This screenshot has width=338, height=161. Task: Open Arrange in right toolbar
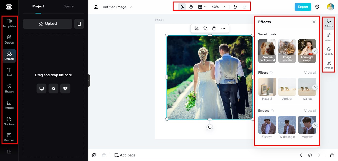pyautogui.click(x=329, y=65)
